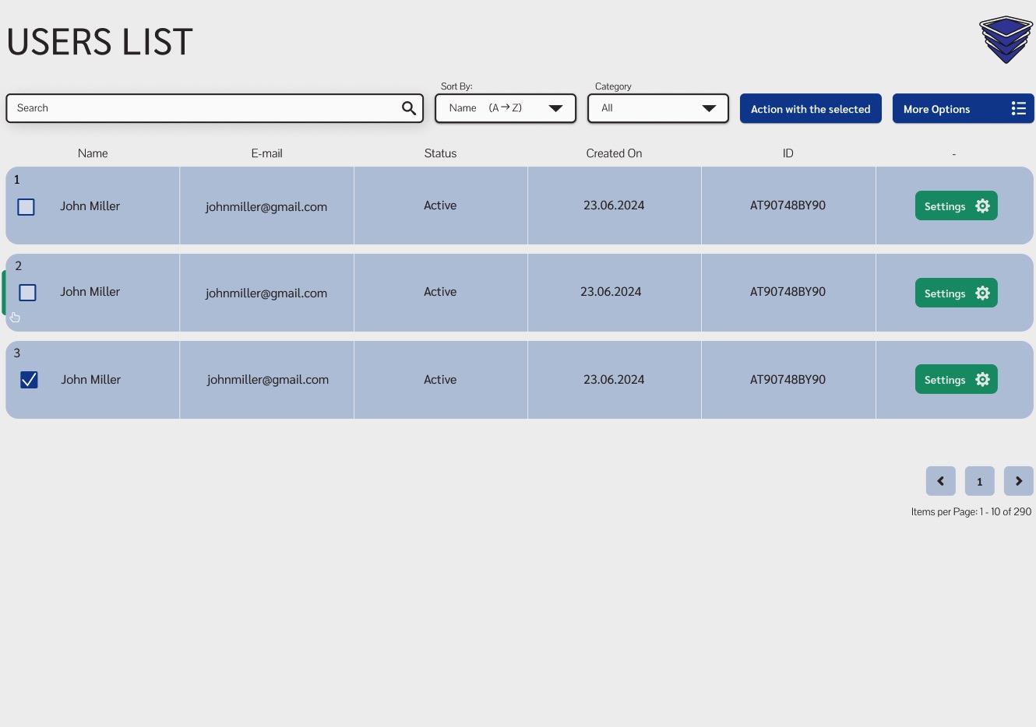Go to previous page with left arrow
The image size is (1036, 727).
[940, 481]
